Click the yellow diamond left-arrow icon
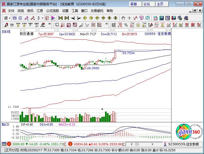This screenshot has height=154, width=204. [85, 18]
